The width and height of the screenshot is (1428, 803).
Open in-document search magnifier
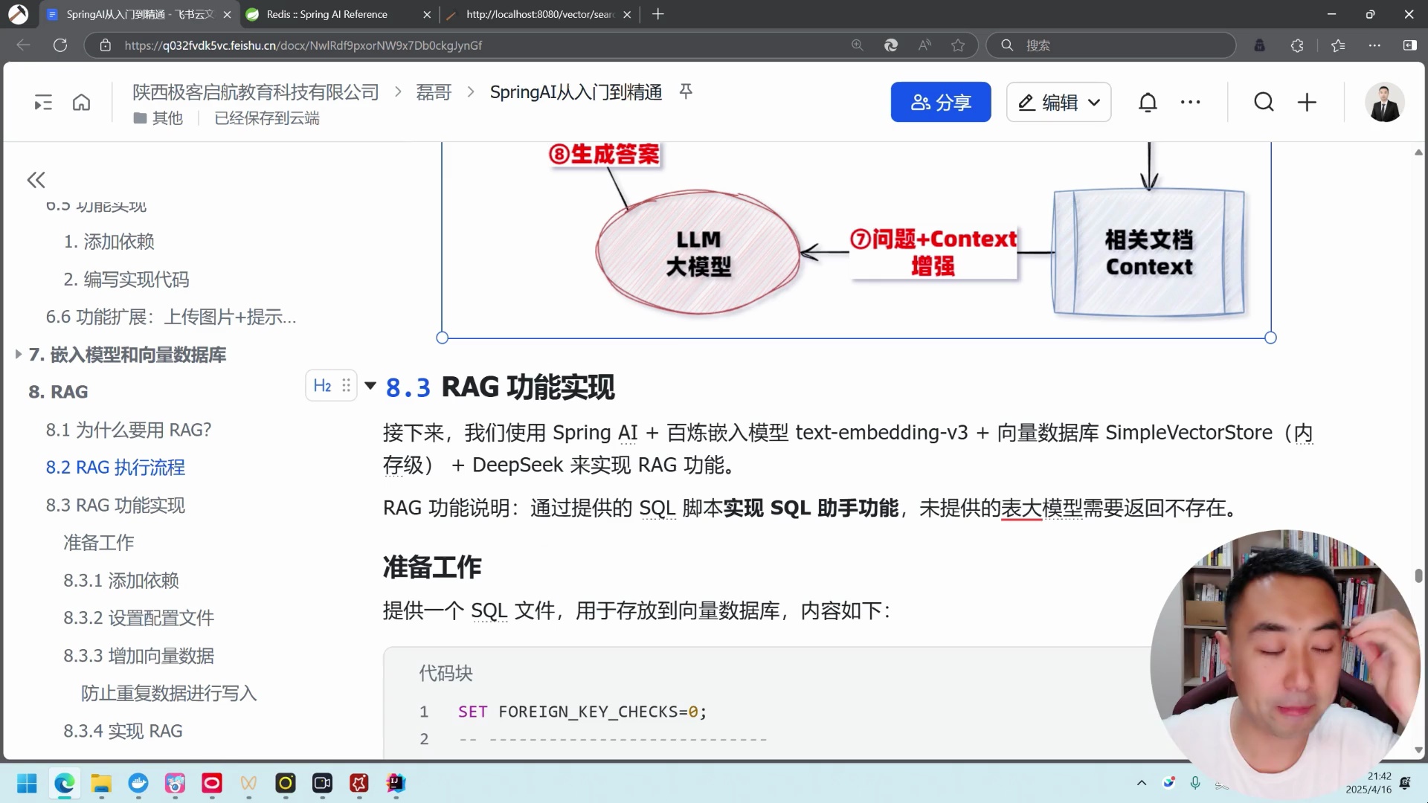point(1264,102)
